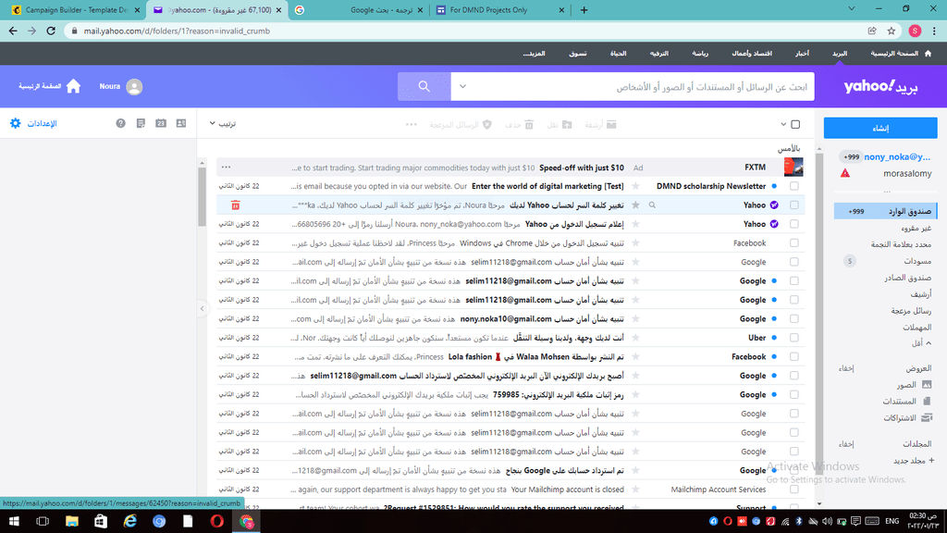947x533 pixels.
Task: Select the checkbox for Yahoo sign-in notification email
Action: pyautogui.click(x=794, y=224)
